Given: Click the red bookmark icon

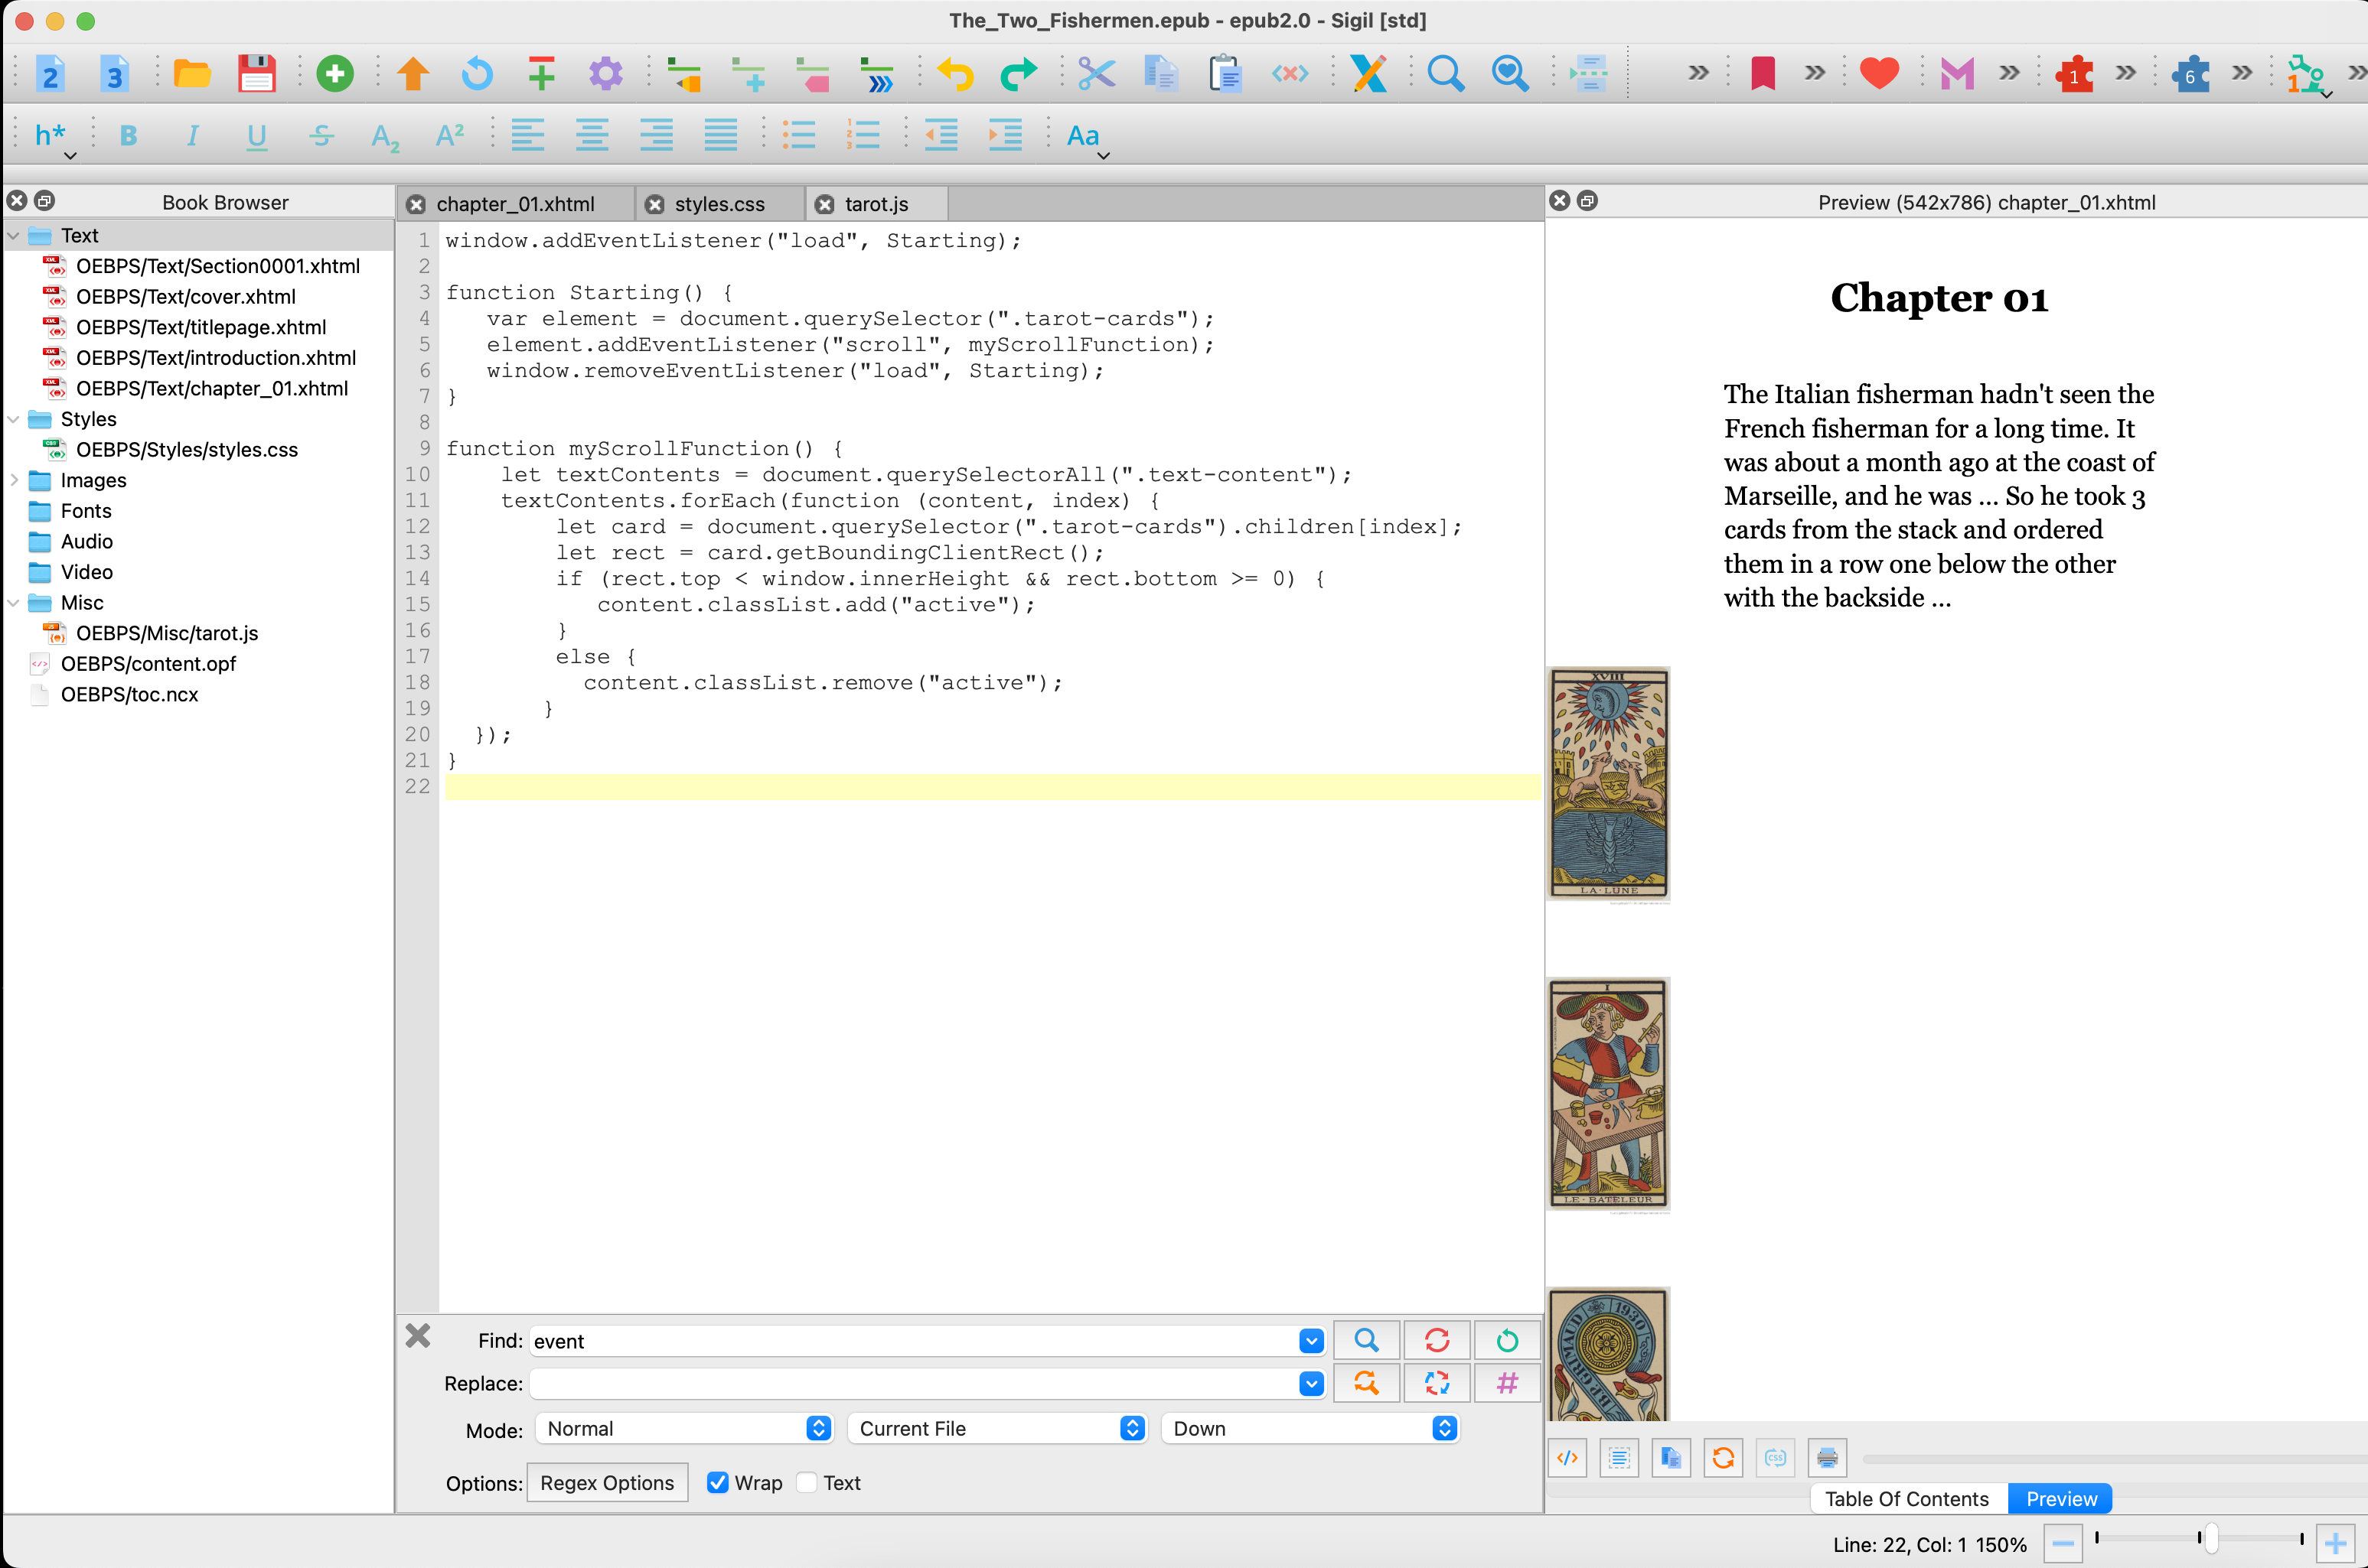Looking at the screenshot, I should pos(1762,74).
